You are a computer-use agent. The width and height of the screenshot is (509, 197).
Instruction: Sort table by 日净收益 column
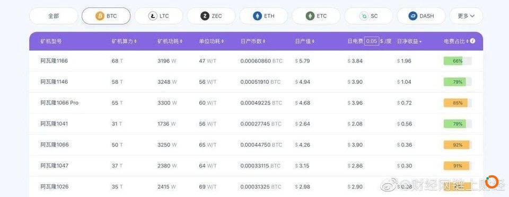pyautogui.click(x=409, y=41)
